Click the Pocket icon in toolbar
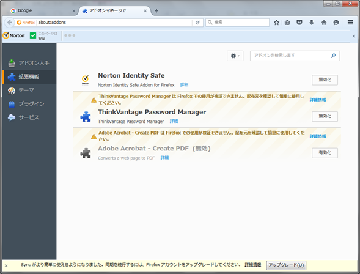The height and width of the screenshot is (274, 360). (299, 23)
